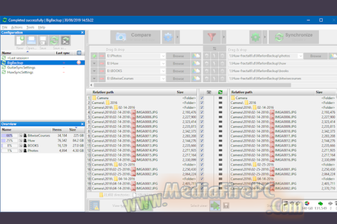Browse for the E:\Huw folder

click(x=178, y=63)
